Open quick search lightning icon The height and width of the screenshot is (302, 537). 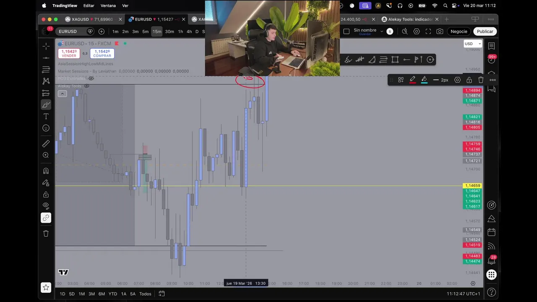tap(404, 31)
